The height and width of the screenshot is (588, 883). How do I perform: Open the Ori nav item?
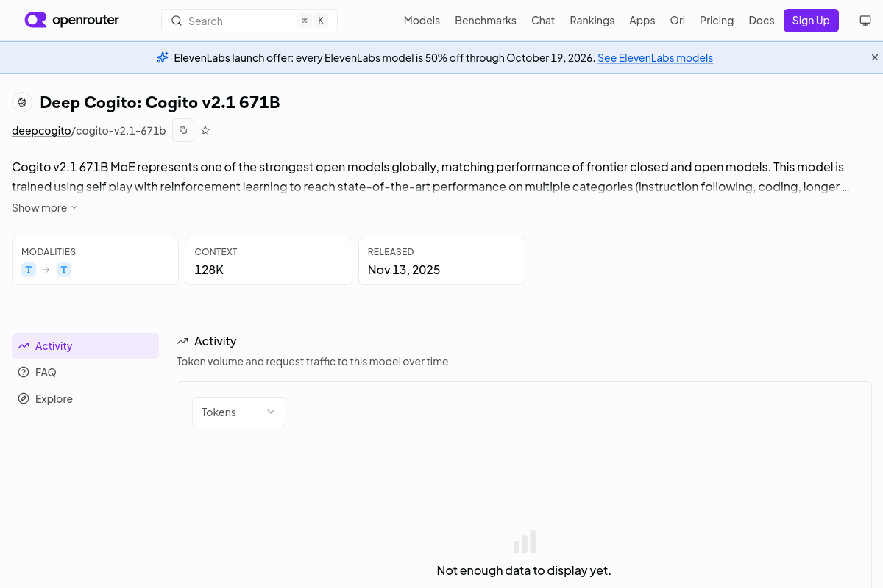pos(678,21)
